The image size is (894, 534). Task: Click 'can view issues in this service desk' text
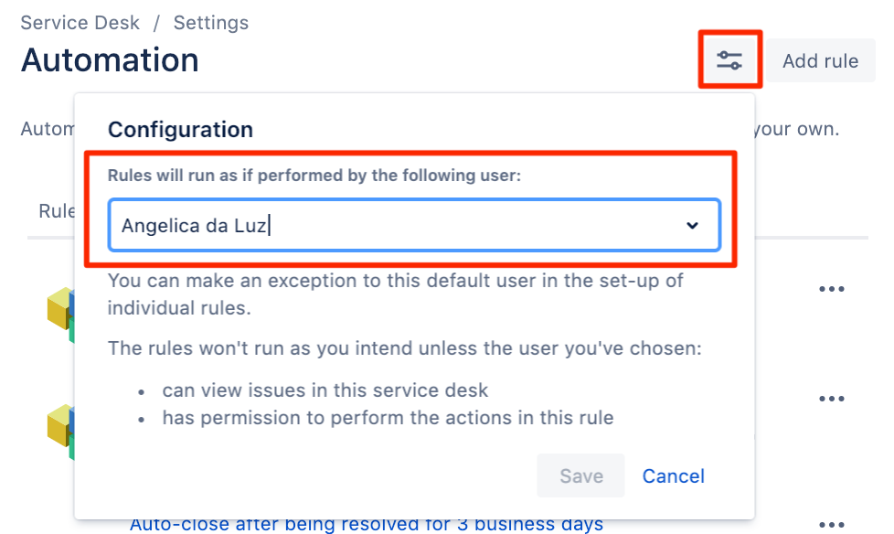coord(325,390)
